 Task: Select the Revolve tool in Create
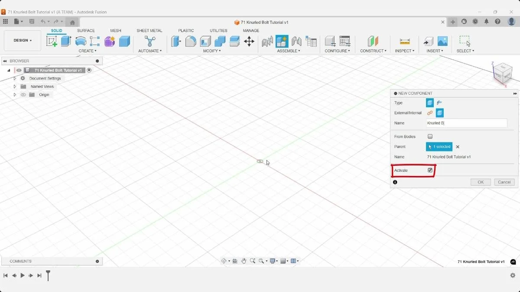[x=81, y=41]
